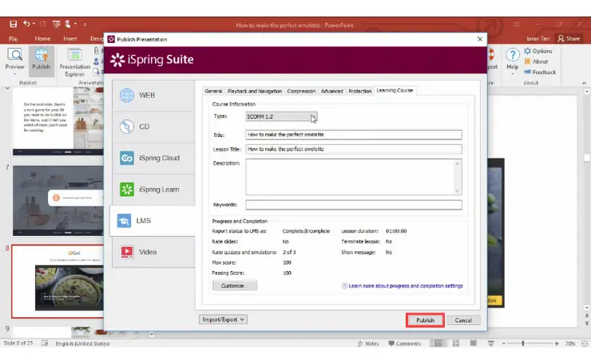Open Learn more about progress settings link
This screenshot has height=357, width=591.
[406, 286]
